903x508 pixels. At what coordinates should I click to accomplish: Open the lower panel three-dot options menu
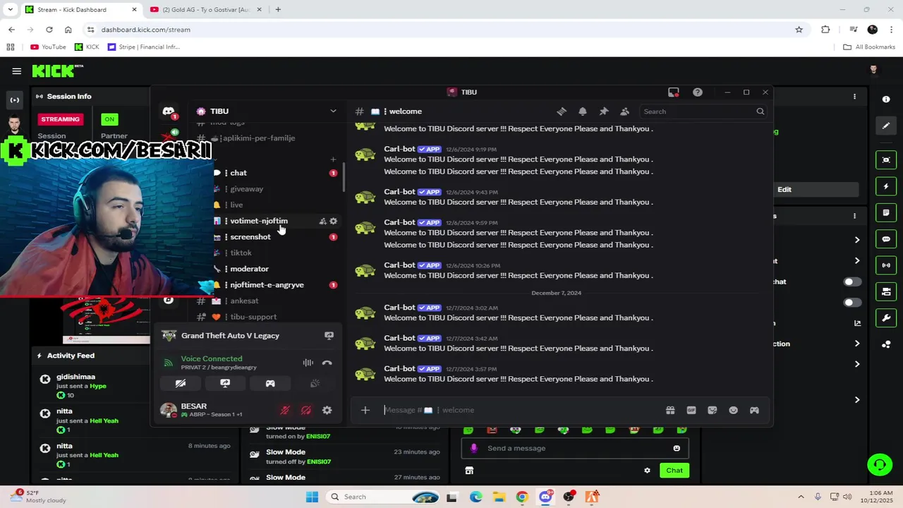[854, 216]
